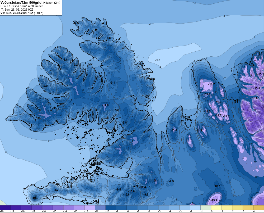Click the "-11.0" temperature label

tap(105, 105)
